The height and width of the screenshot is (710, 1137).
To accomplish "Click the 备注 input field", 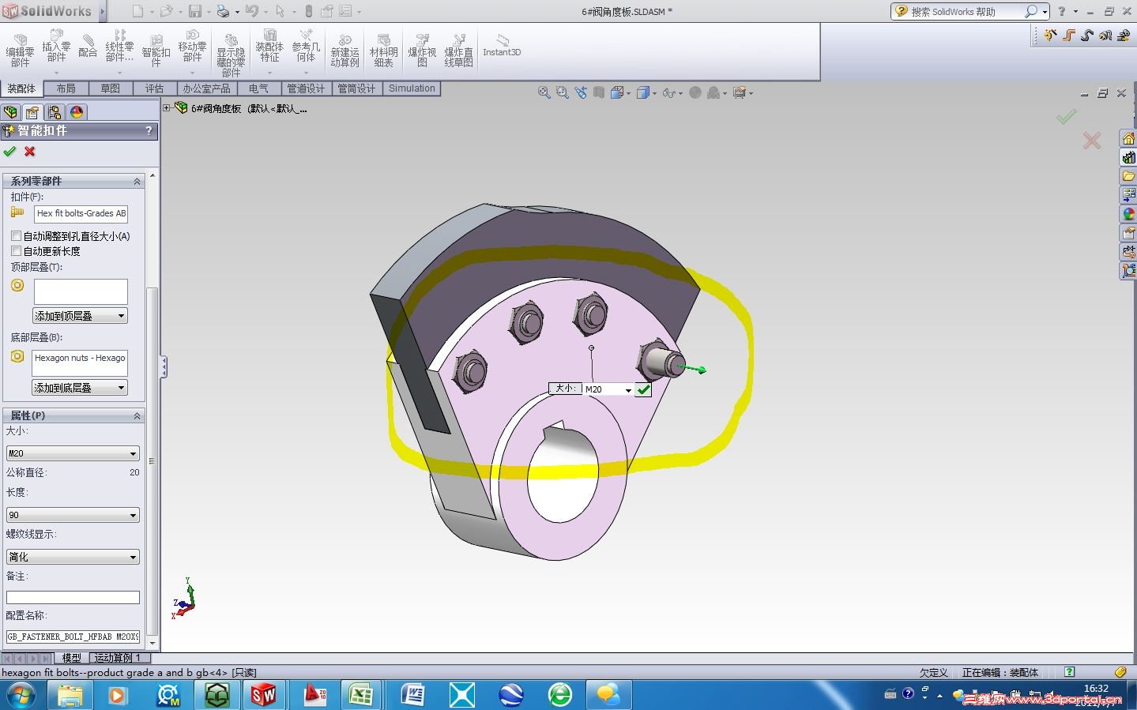I will pos(73,598).
